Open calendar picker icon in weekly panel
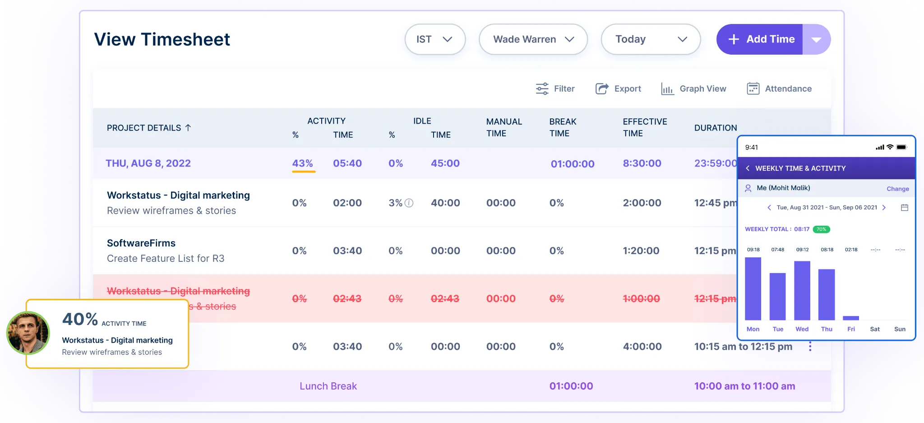 [x=904, y=208]
